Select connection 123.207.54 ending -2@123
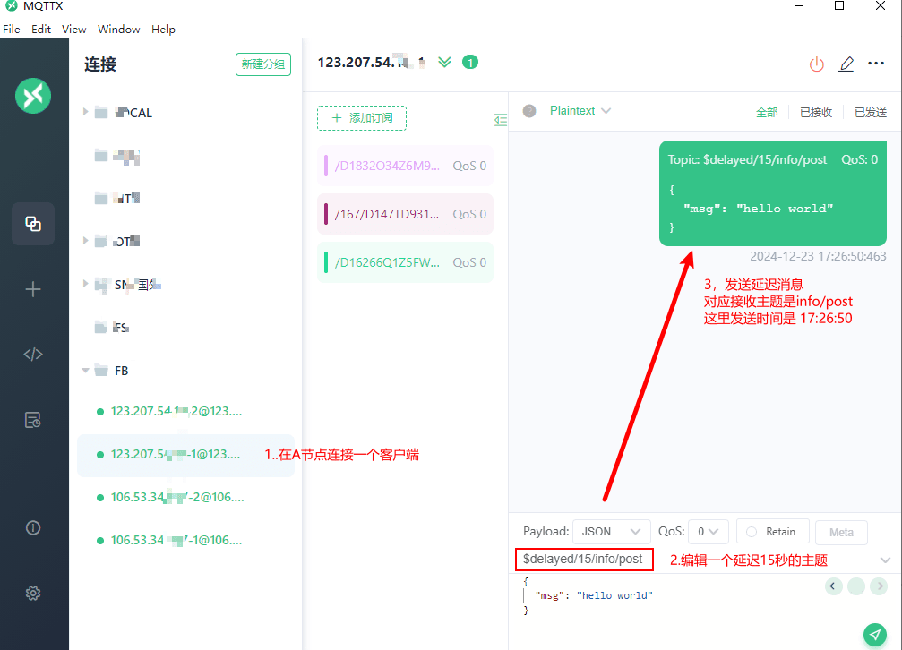902x650 pixels. (185, 411)
